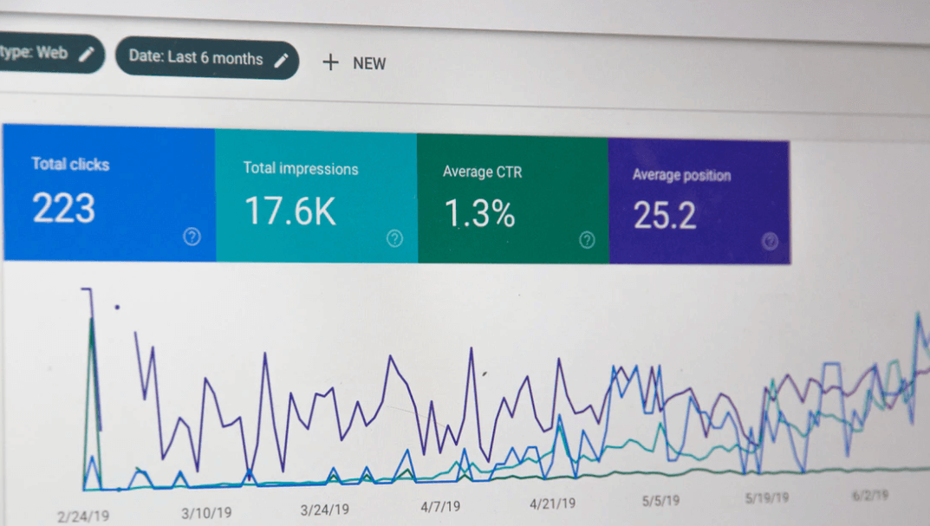Click the plus icon next to NEW
This screenshot has height=526, width=930.
coord(330,62)
